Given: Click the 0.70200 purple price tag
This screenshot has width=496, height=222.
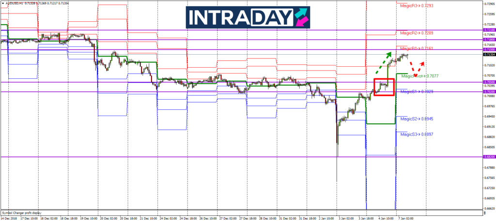Looking at the screenshot, I should tap(489, 91).
